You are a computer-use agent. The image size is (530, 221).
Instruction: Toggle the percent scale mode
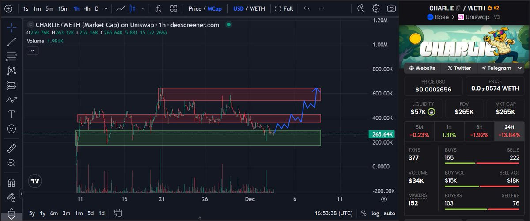363,213
